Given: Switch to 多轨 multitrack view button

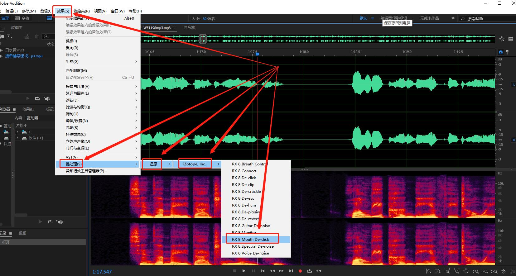Looking at the screenshot, I should pos(22,18).
